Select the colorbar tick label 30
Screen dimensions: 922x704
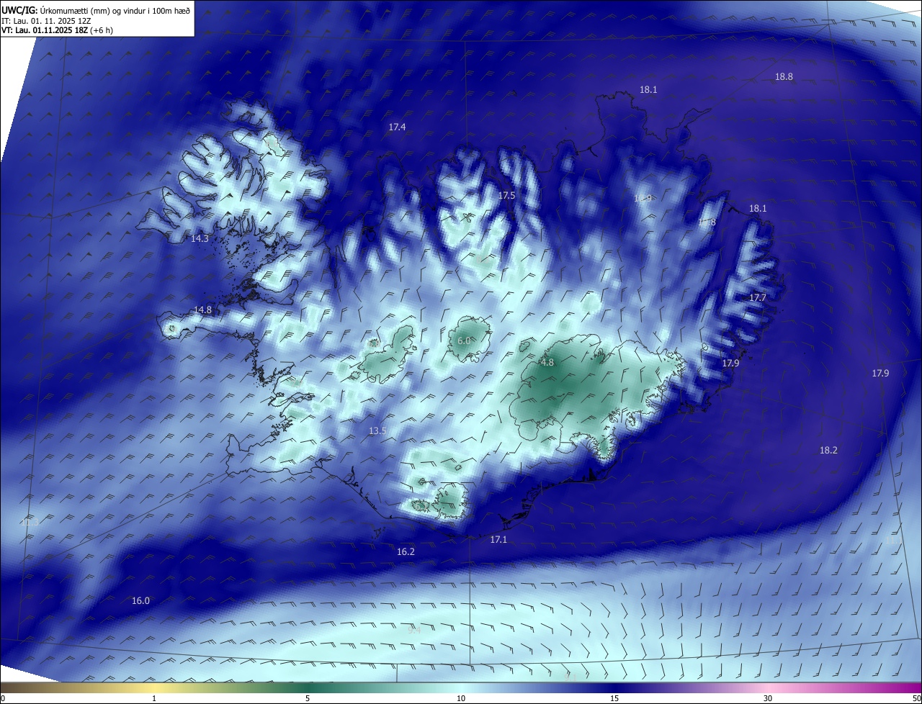click(768, 698)
